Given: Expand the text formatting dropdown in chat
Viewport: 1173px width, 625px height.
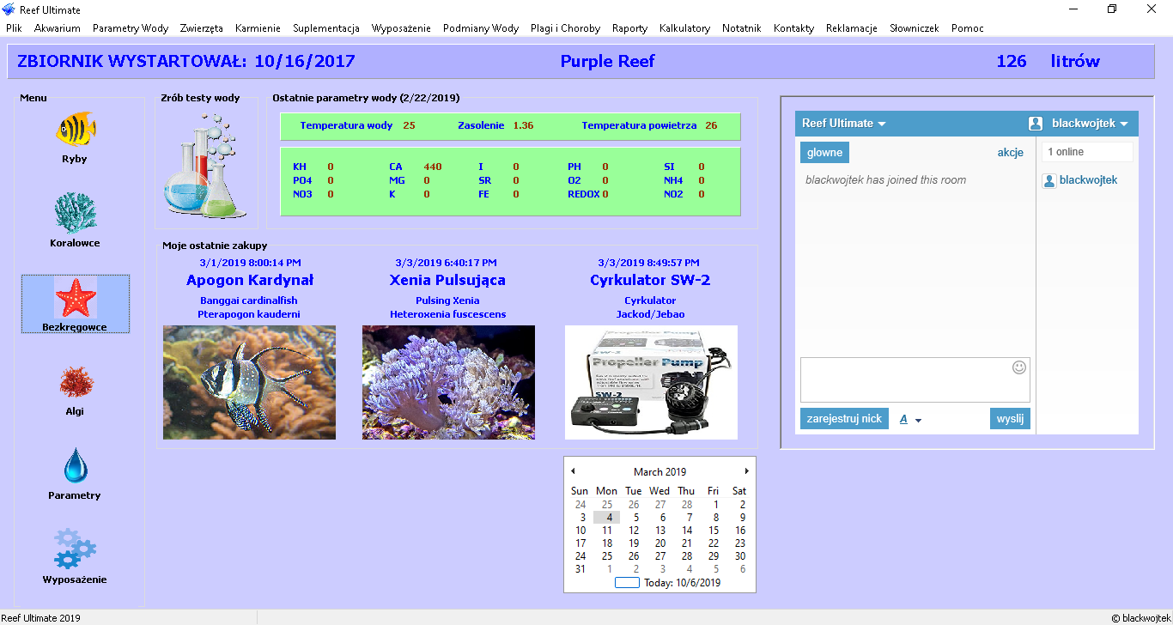Looking at the screenshot, I should tap(910, 420).
